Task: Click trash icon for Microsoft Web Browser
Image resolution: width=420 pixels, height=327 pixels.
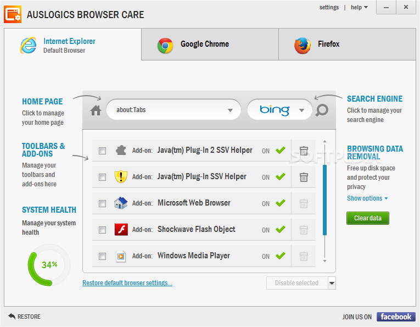Action: pos(304,203)
